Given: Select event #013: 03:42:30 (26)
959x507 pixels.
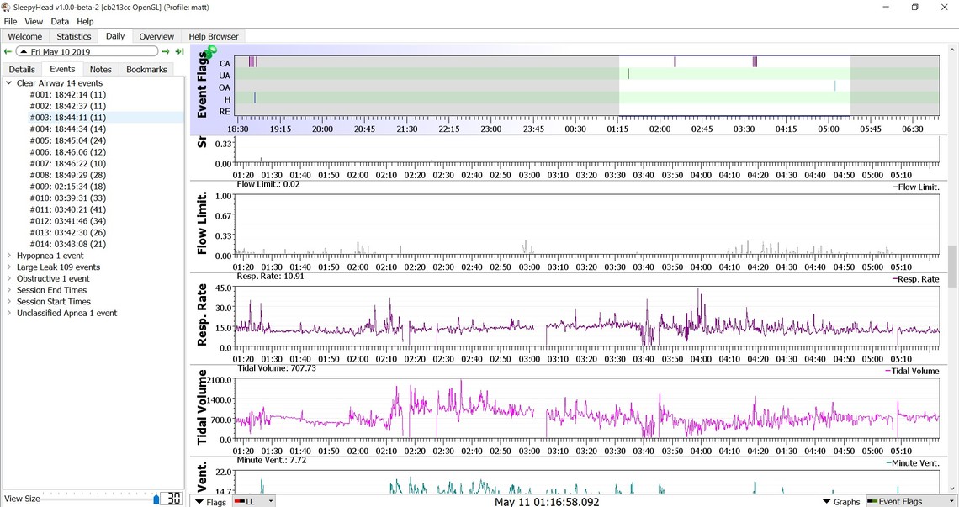Looking at the screenshot, I should pyautogui.click(x=68, y=232).
